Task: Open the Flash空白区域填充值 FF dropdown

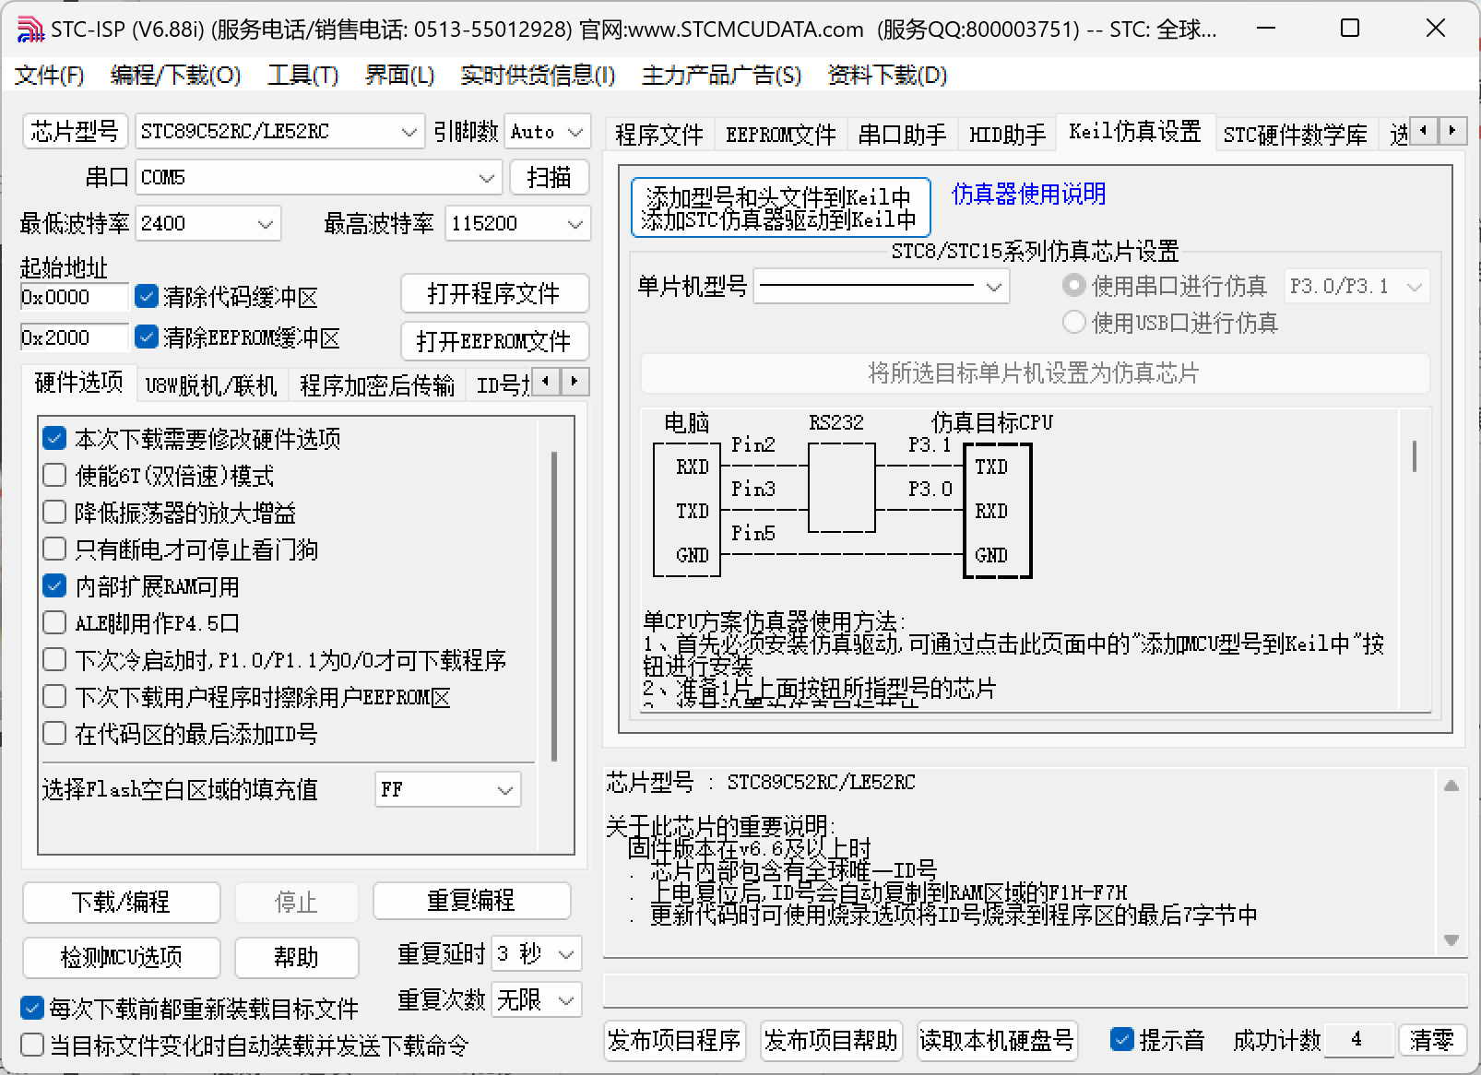Action: pos(504,789)
